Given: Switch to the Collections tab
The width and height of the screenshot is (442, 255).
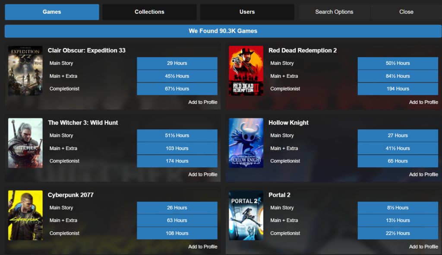Looking at the screenshot, I should click(x=149, y=12).
